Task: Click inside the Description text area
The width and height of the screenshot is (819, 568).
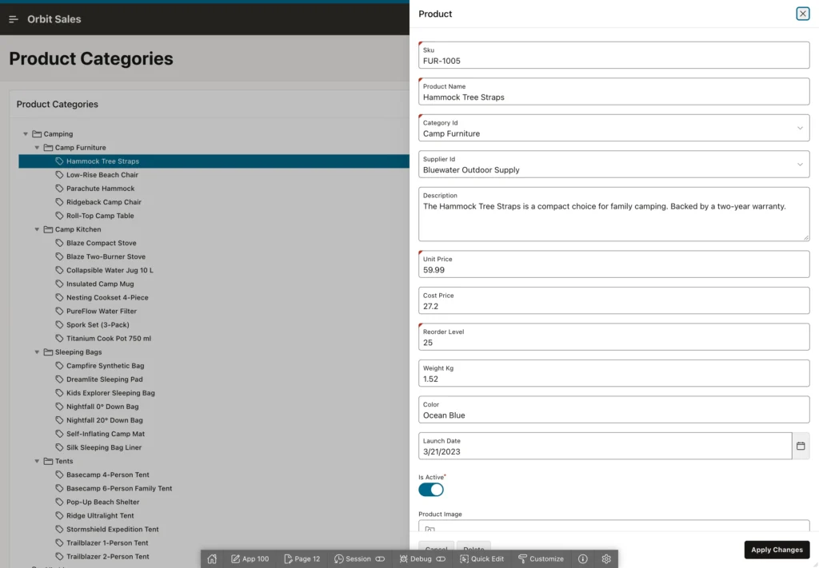Action: [613, 214]
